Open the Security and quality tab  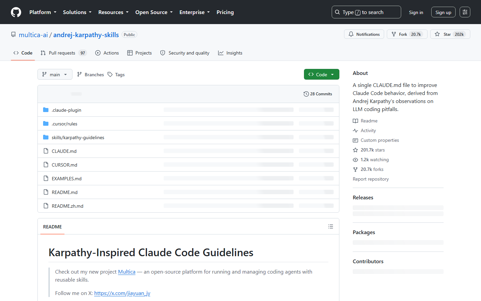185,53
